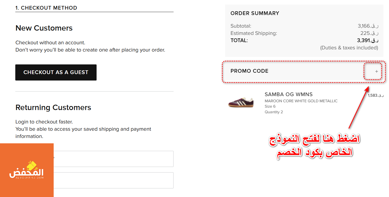Screen dimensions: 389x197
Task: Open the SAMBA OG WMNS product title
Action: point(289,94)
